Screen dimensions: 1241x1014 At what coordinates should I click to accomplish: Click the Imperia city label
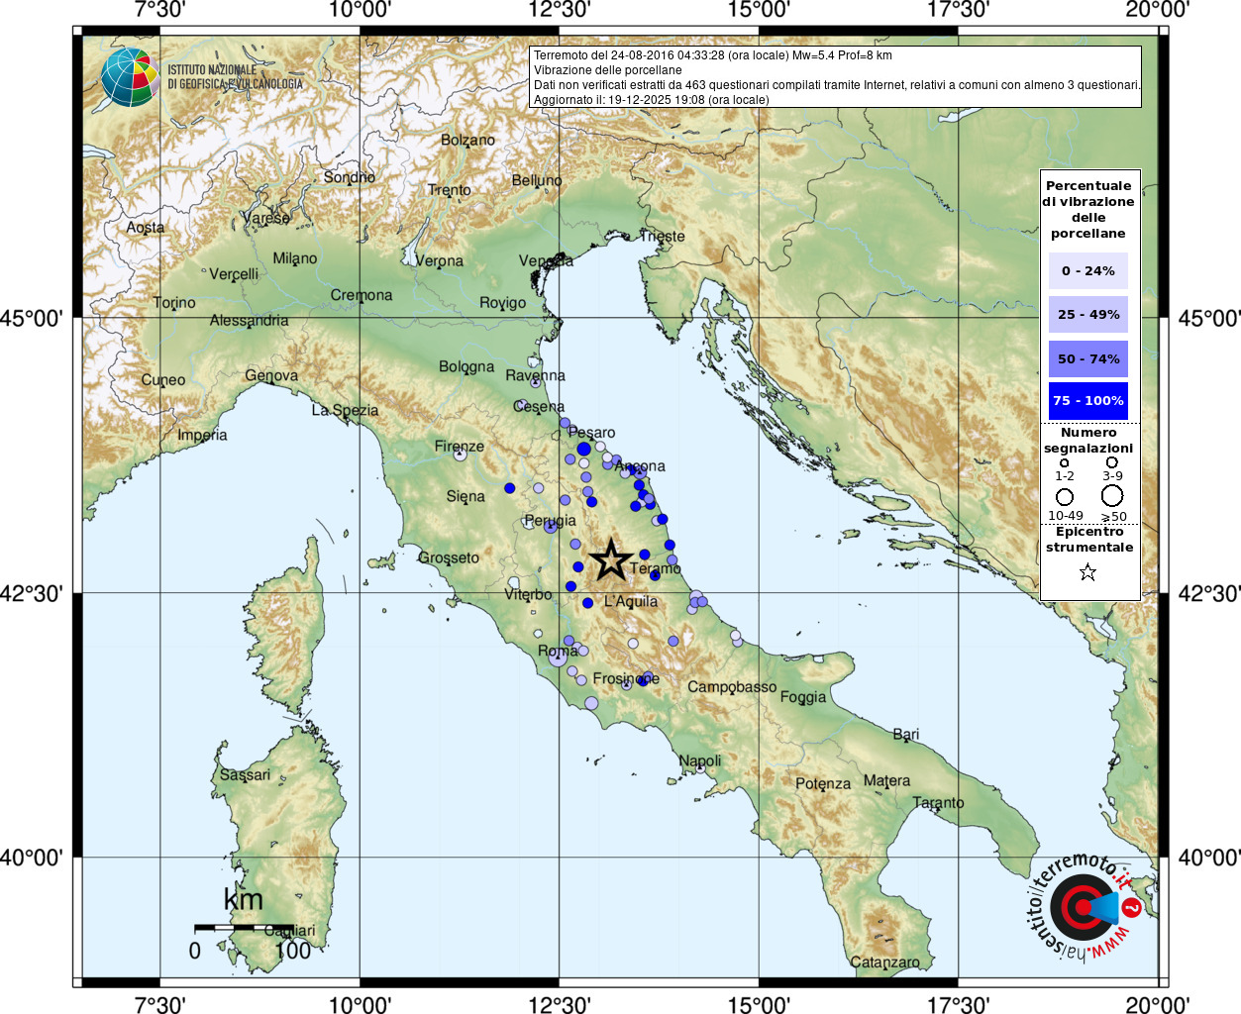[x=202, y=436]
